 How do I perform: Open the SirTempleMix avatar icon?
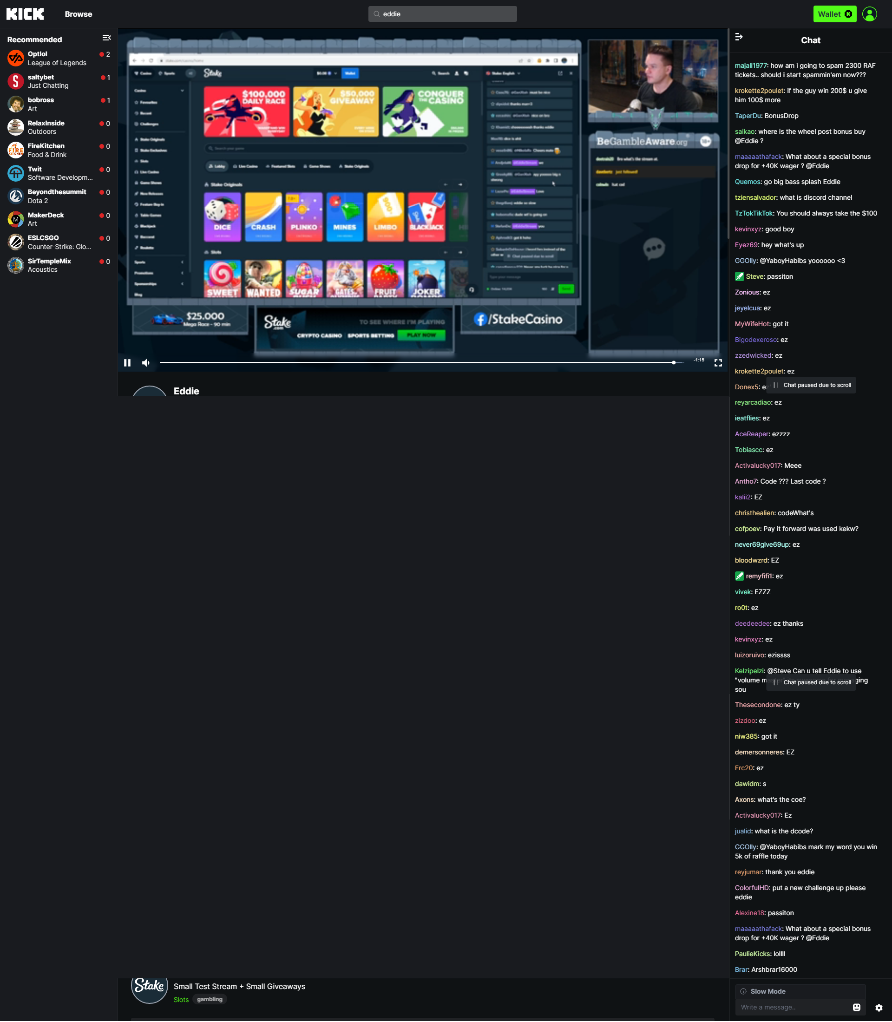click(x=16, y=265)
